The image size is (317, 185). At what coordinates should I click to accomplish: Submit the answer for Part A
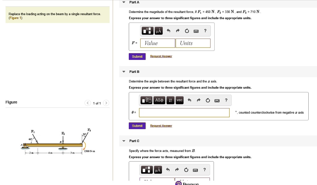137,56
